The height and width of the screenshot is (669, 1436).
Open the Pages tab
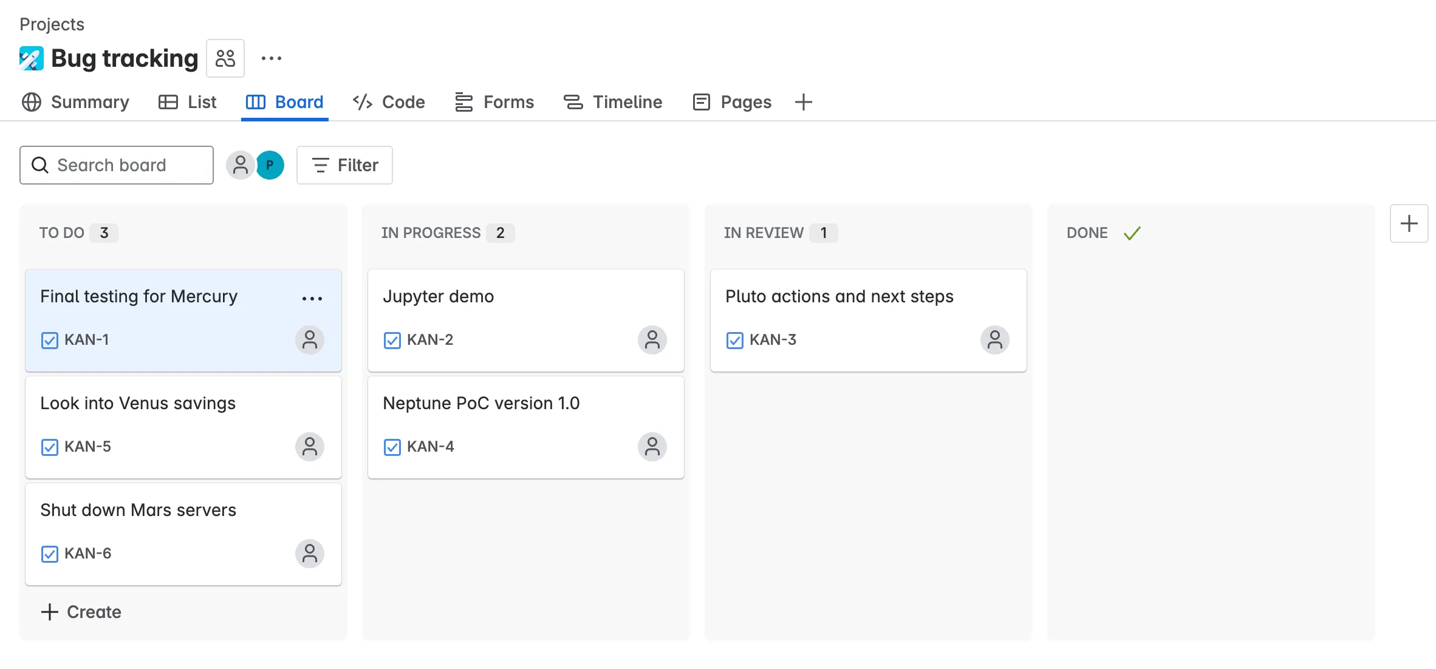(732, 102)
